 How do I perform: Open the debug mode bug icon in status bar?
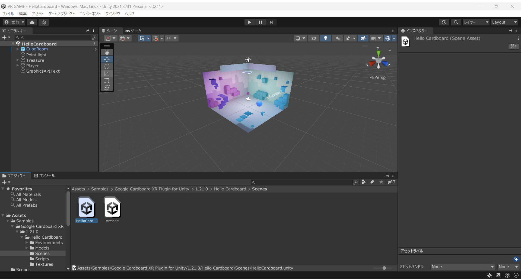click(490, 275)
